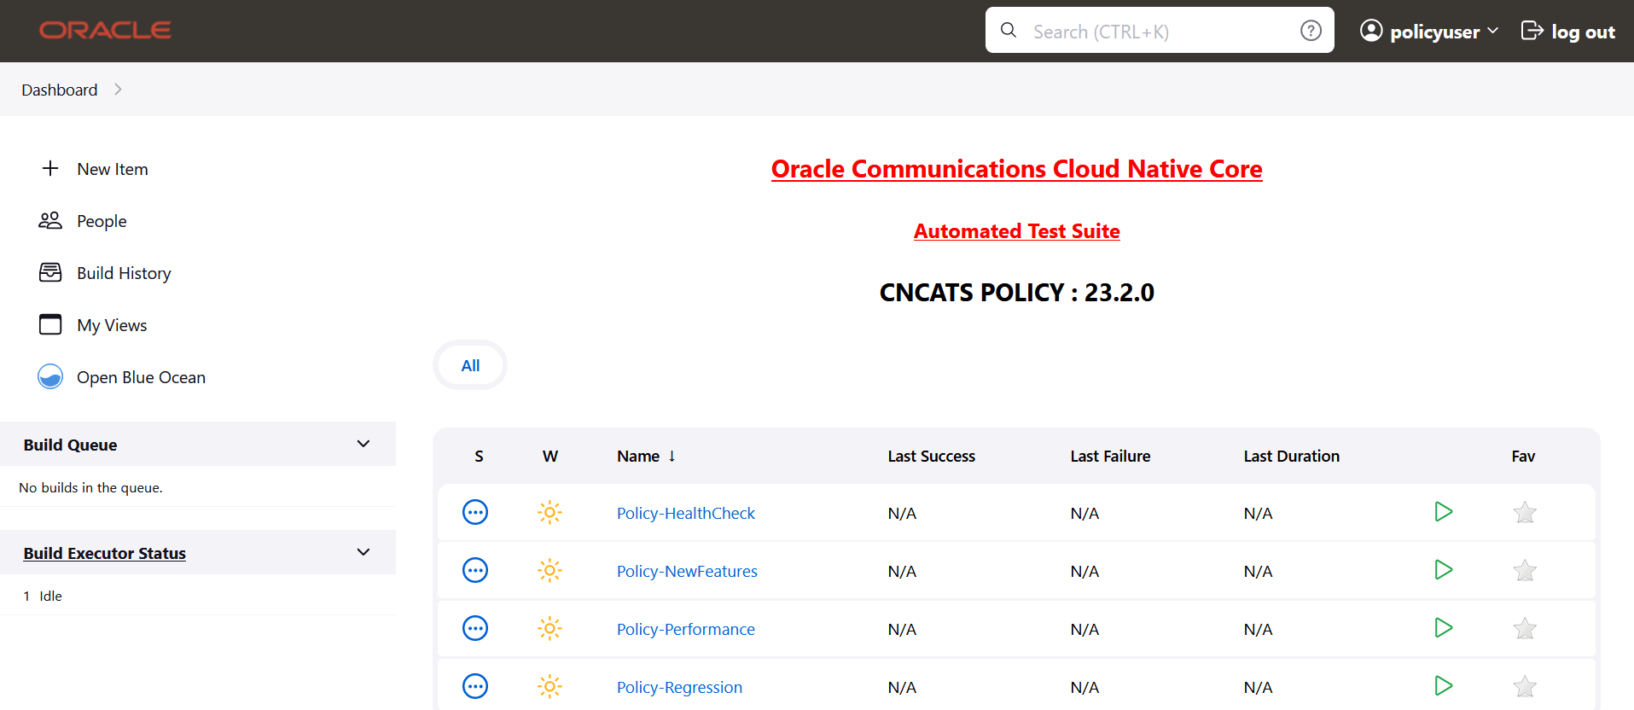The height and width of the screenshot is (710, 1634).
Task: Sort jobs by Name column
Action: click(646, 456)
